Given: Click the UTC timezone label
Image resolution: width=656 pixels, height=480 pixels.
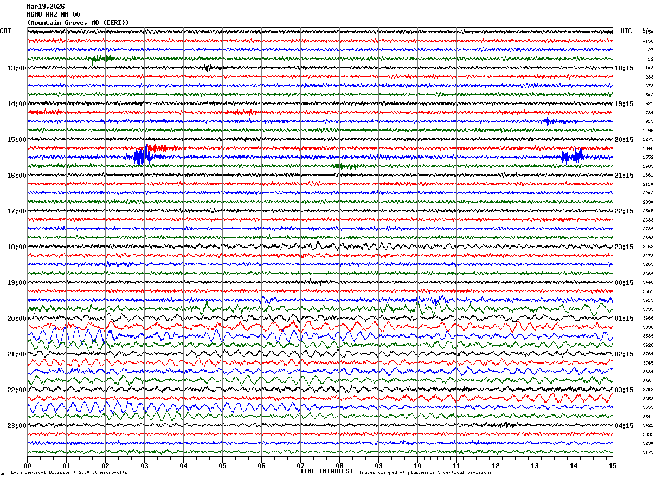Looking at the screenshot, I should [626, 31].
